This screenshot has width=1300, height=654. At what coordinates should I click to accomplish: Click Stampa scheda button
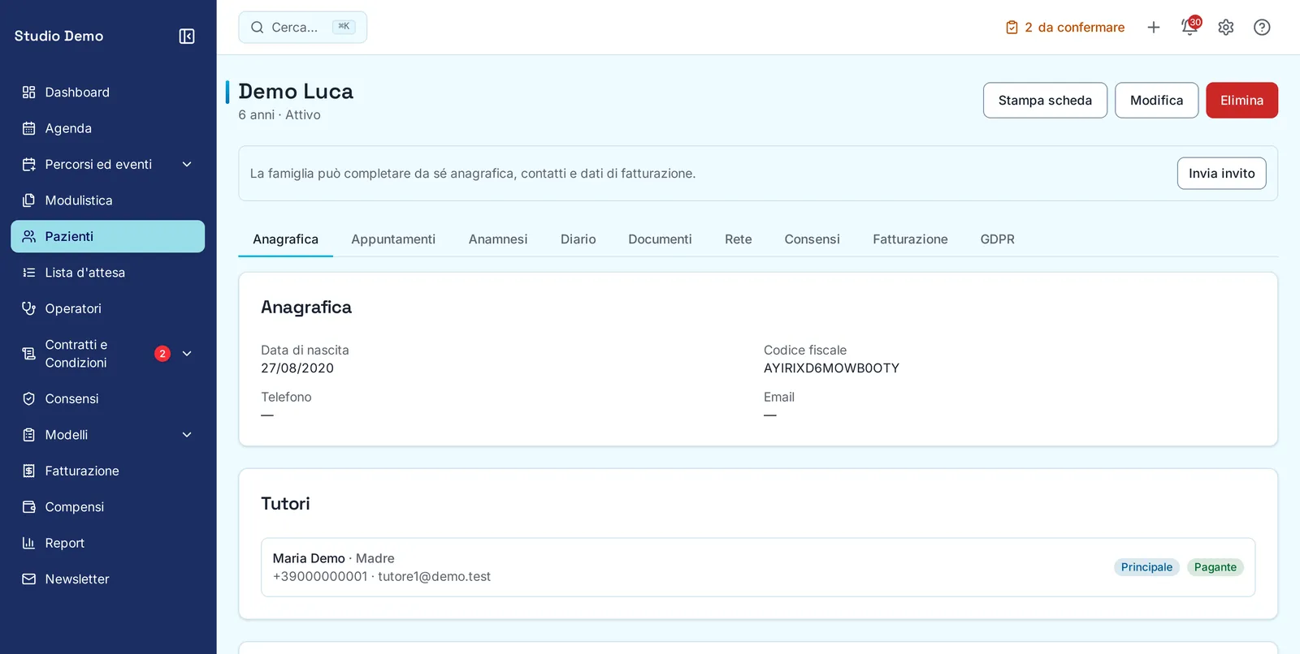[1045, 101]
